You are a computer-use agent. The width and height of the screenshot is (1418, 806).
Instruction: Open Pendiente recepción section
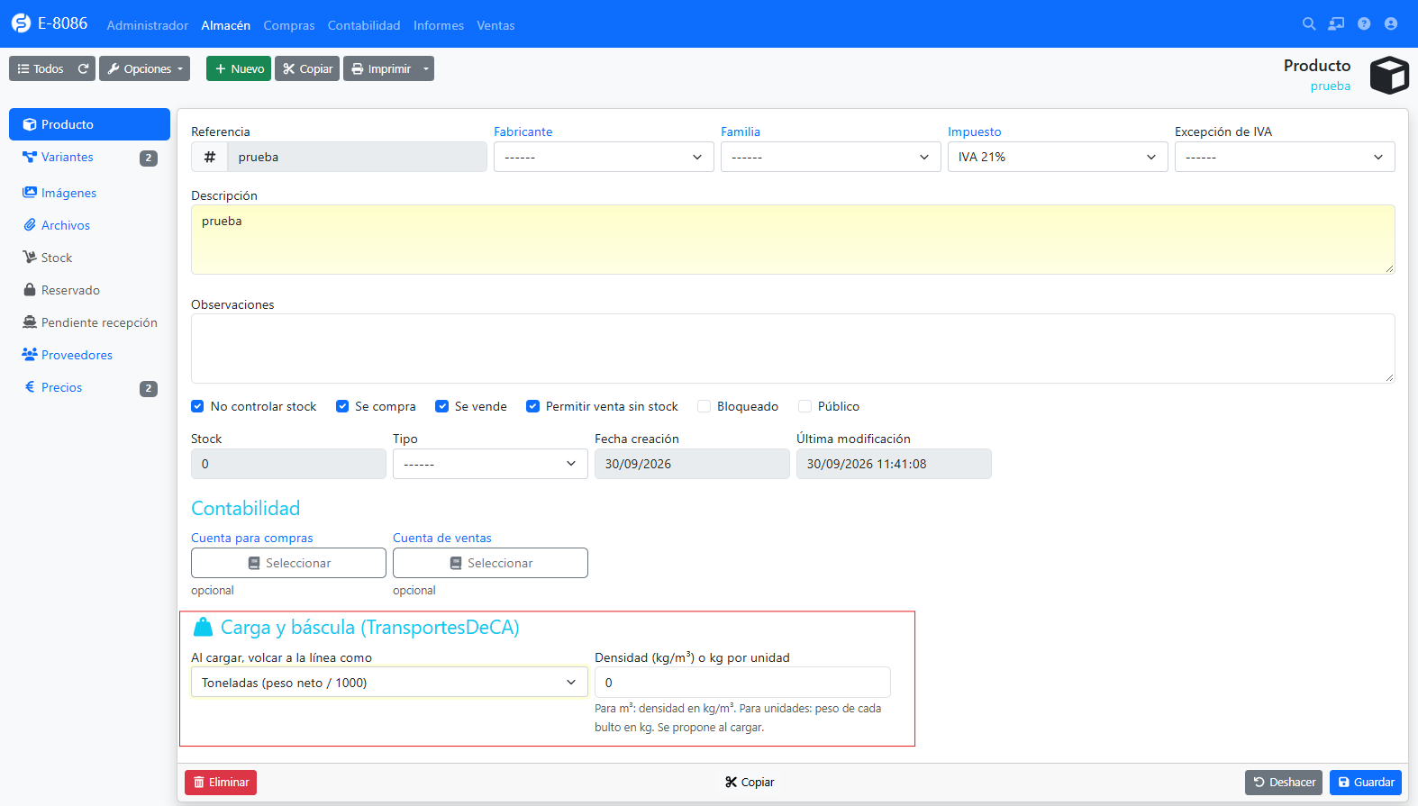[x=89, y=322]
